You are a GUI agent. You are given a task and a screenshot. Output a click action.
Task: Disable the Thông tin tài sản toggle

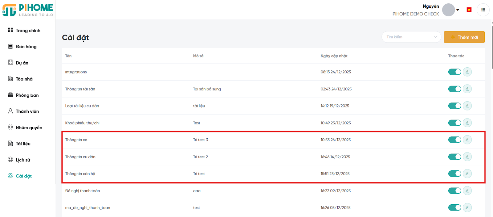[454, 89]
